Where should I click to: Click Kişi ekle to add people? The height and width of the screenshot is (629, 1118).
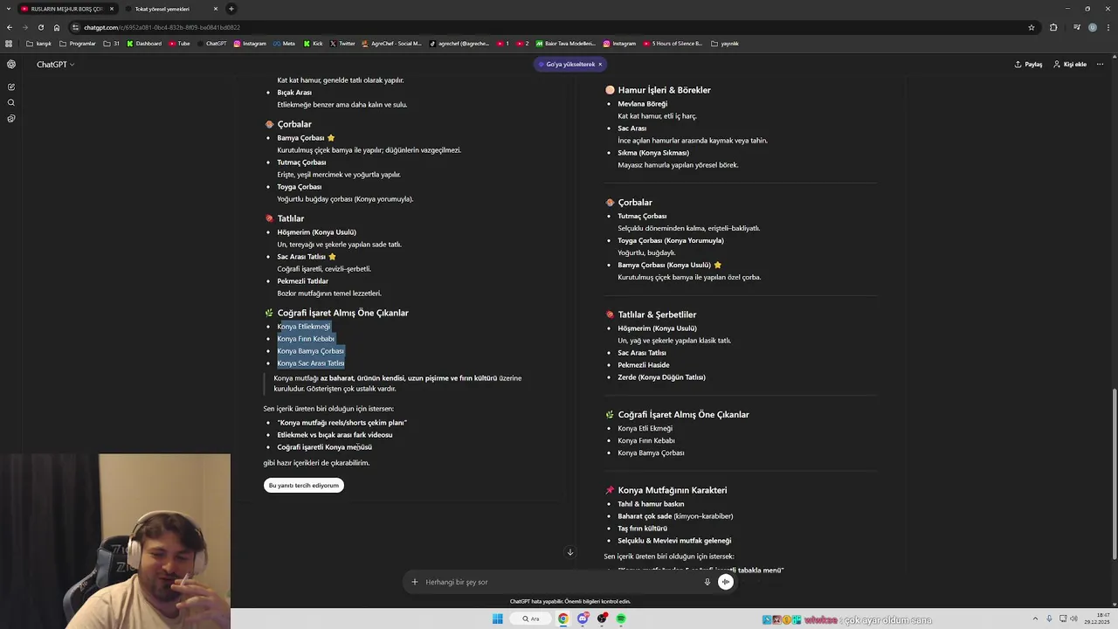tap(1070, 64)
